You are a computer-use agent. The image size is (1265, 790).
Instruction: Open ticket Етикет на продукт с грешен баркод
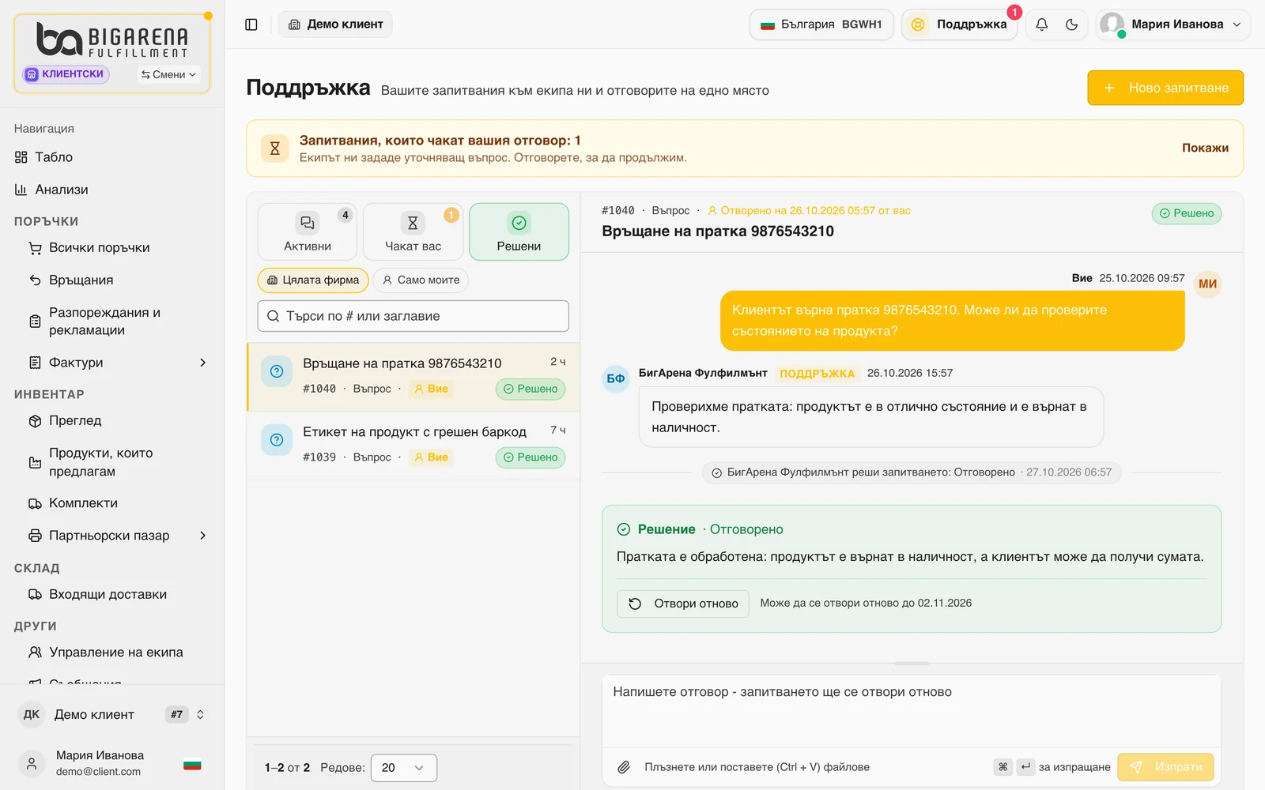pyautogui.click(x=413, y=445)
